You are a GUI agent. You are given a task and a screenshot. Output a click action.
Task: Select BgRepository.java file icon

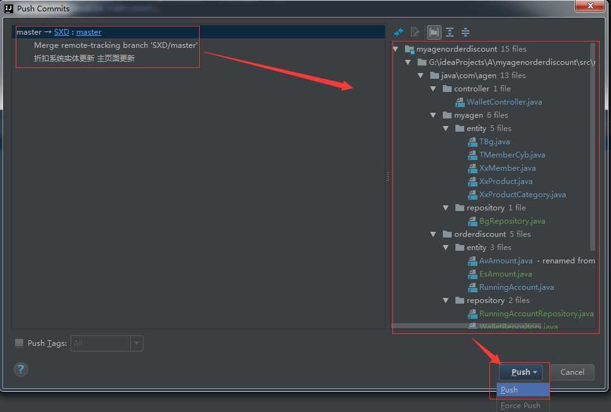pos(472,221)
